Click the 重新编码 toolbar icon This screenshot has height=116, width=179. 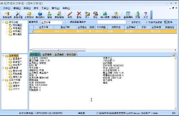tap(128, 15)
